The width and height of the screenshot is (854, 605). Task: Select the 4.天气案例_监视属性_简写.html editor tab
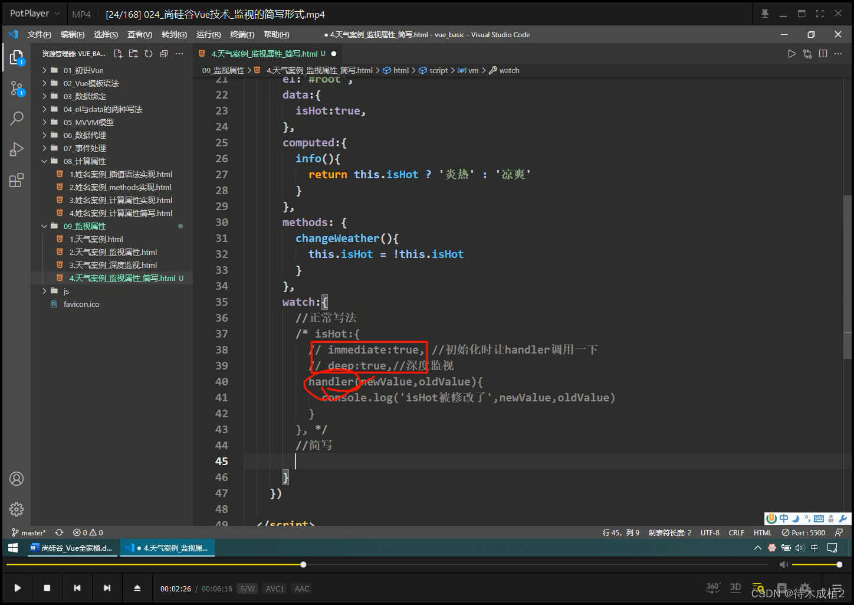[x=268, y=54]
